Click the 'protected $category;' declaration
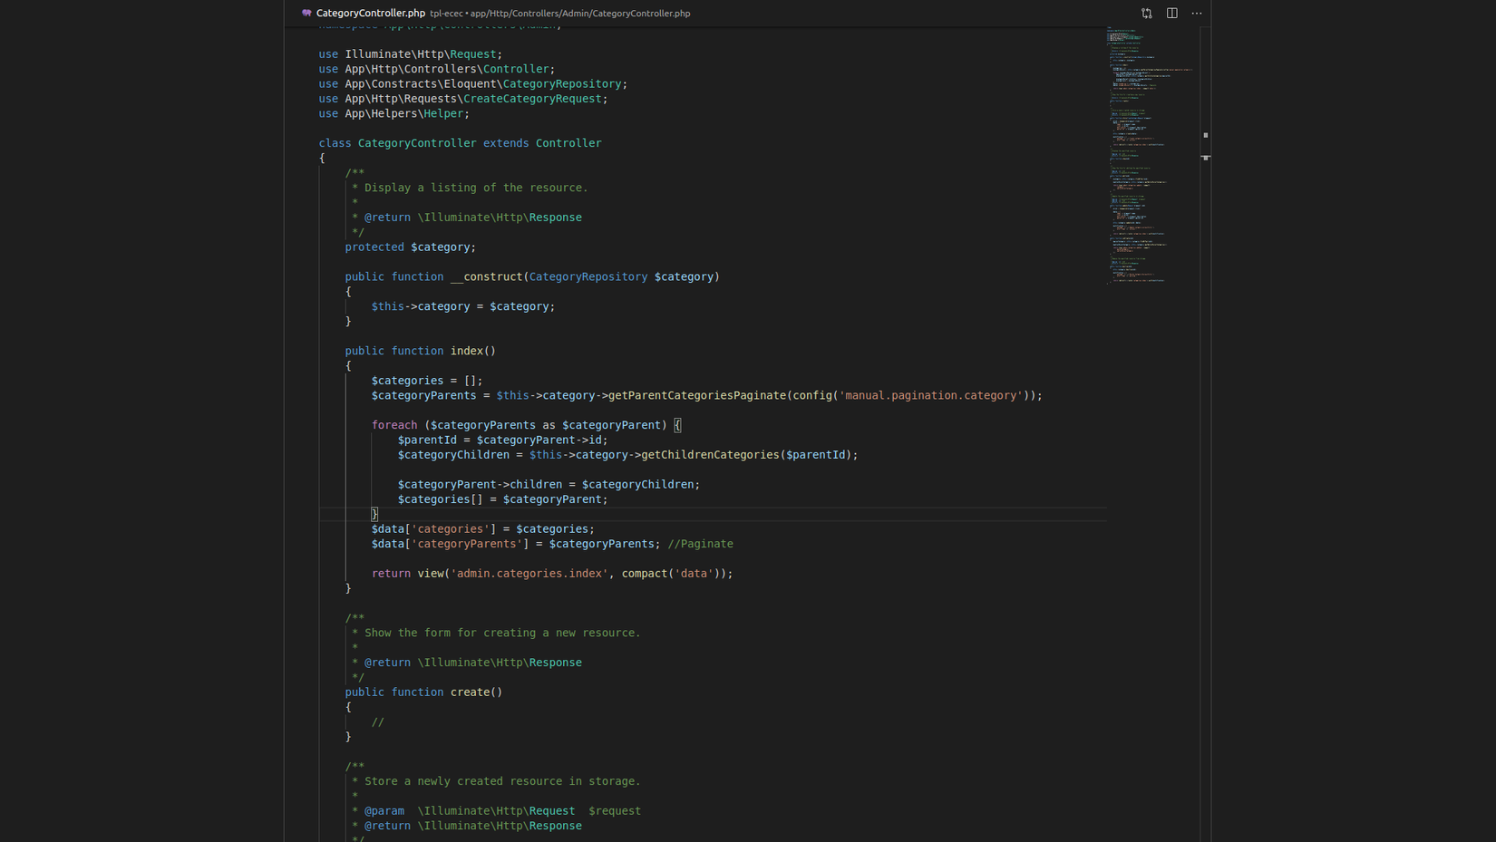This screenshot has width=1496, height=842. 411,247
